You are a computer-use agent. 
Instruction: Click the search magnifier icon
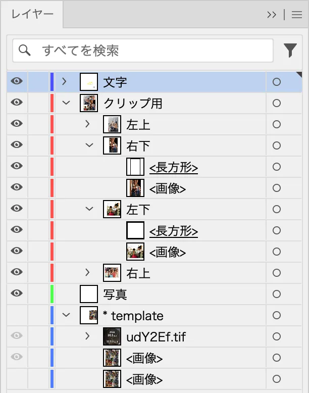24,50
